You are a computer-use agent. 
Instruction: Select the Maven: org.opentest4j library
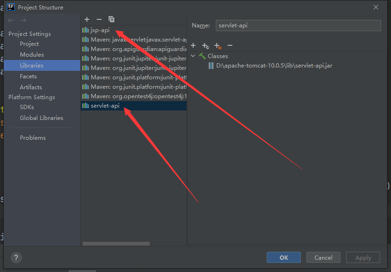(134, 96)
